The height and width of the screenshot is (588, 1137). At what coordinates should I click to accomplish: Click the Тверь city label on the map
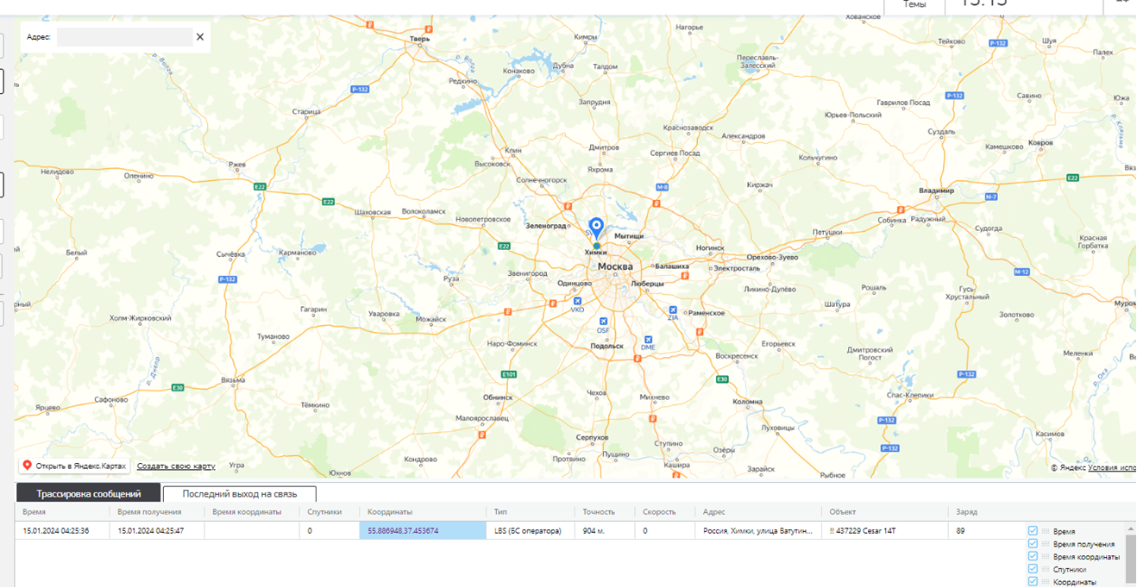click(420, 39)
